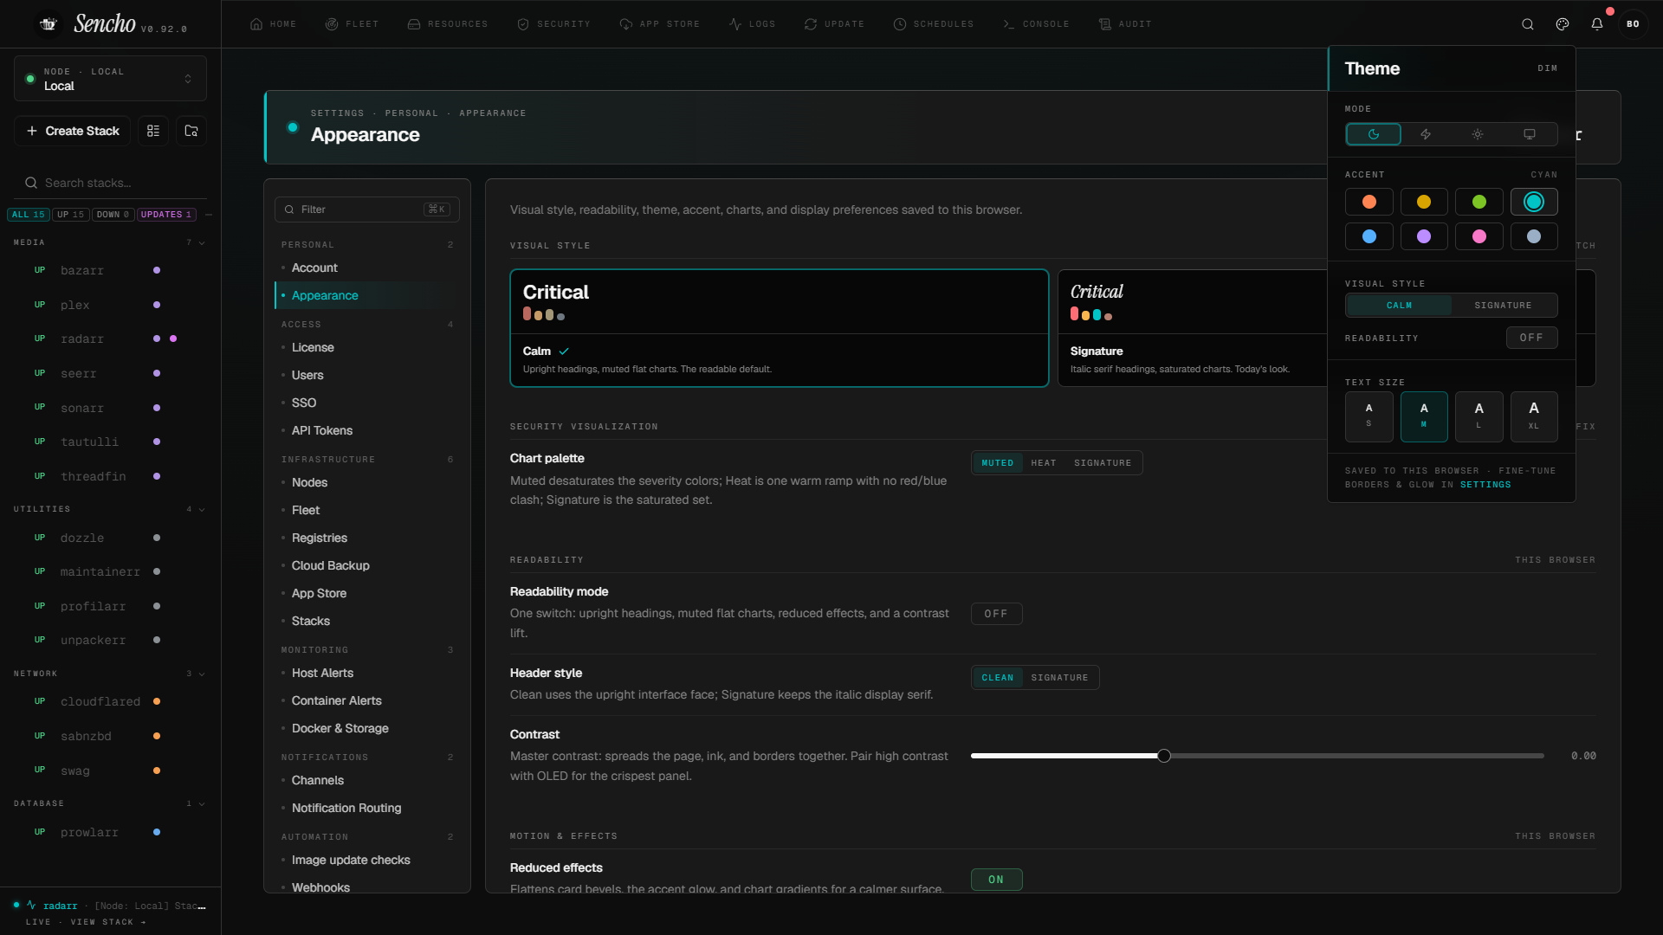Choose the XL text size
Viewport: 1663px width, 935px height.
click(1534, 416)
